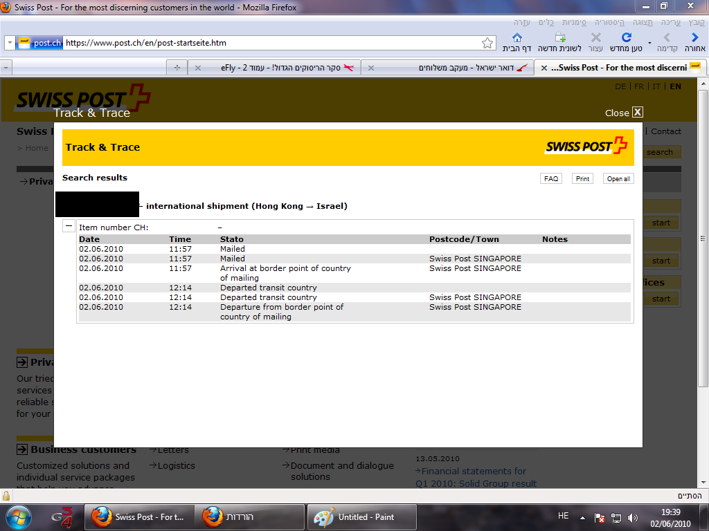Close the eFly tab
The height and width of the screenshot is (531, 709).
coord(197,68)
